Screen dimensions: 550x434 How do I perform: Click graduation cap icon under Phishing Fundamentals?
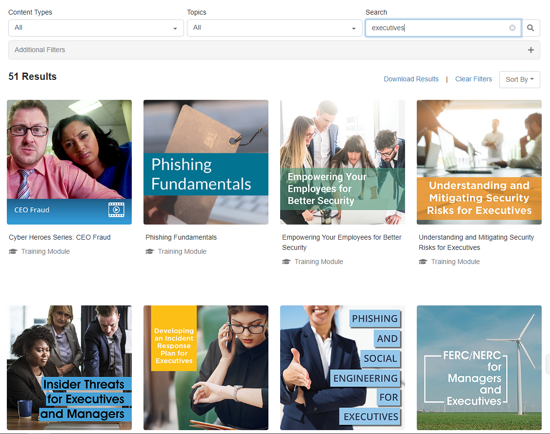click(x=149, y=252)
